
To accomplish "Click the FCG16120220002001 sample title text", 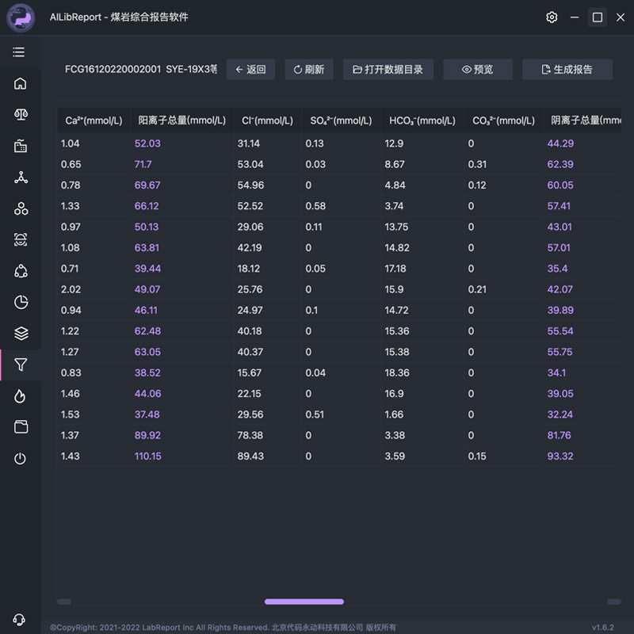I will pos(113,70).
